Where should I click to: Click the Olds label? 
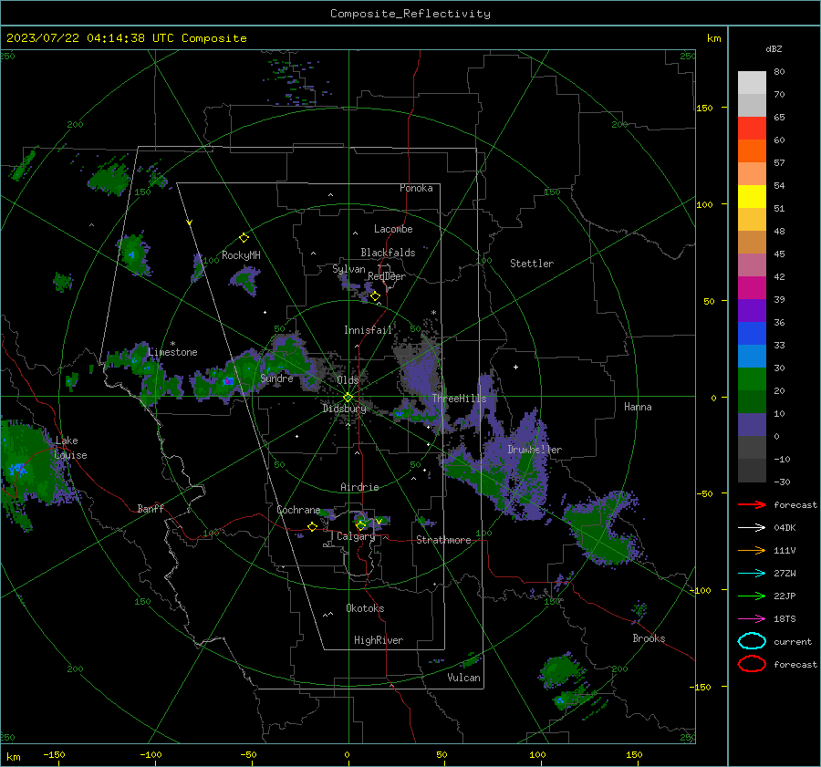[x=348, y=379]
